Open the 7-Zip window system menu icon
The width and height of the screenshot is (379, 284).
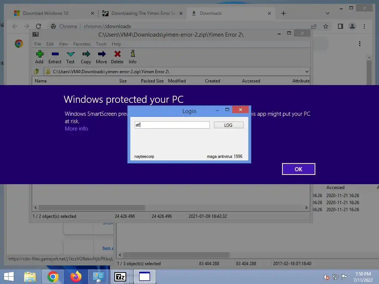[36, 34]
